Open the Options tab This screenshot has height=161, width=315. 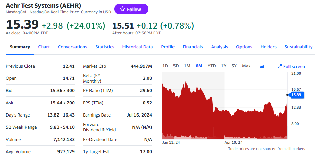point(244,47)
